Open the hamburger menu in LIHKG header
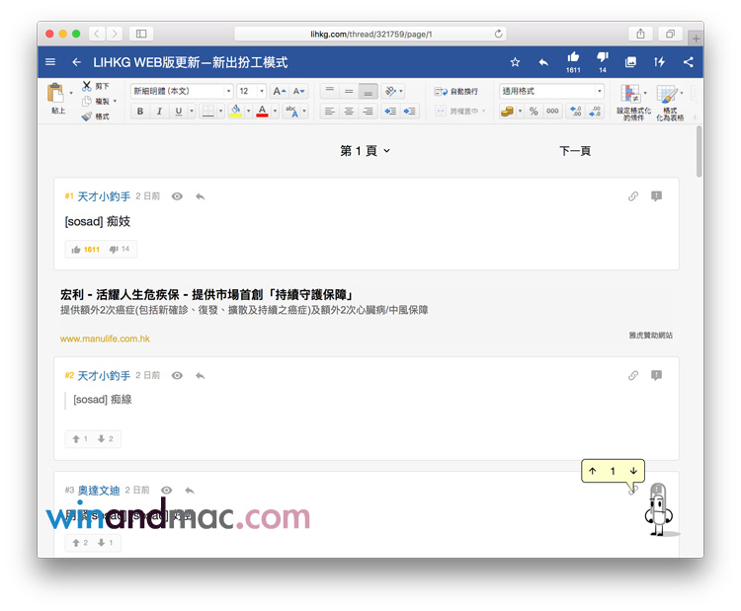This screenshot has height=611, width=741. 50,62
